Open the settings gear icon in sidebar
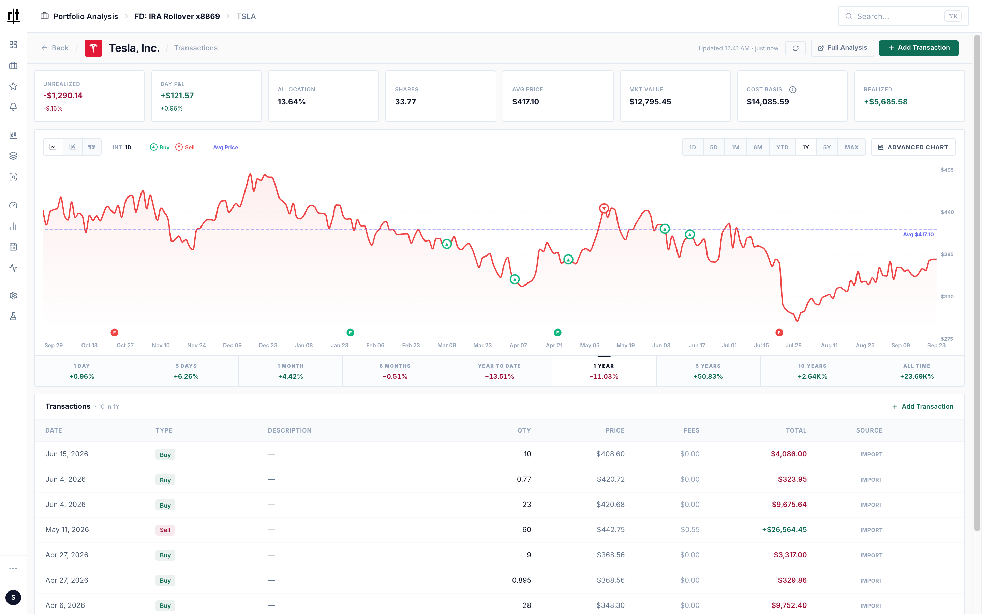 (13, 296)
